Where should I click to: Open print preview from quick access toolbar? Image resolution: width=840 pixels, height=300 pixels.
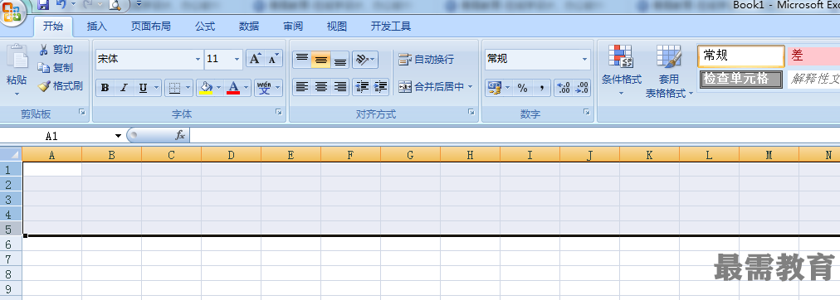pos(115,5)
